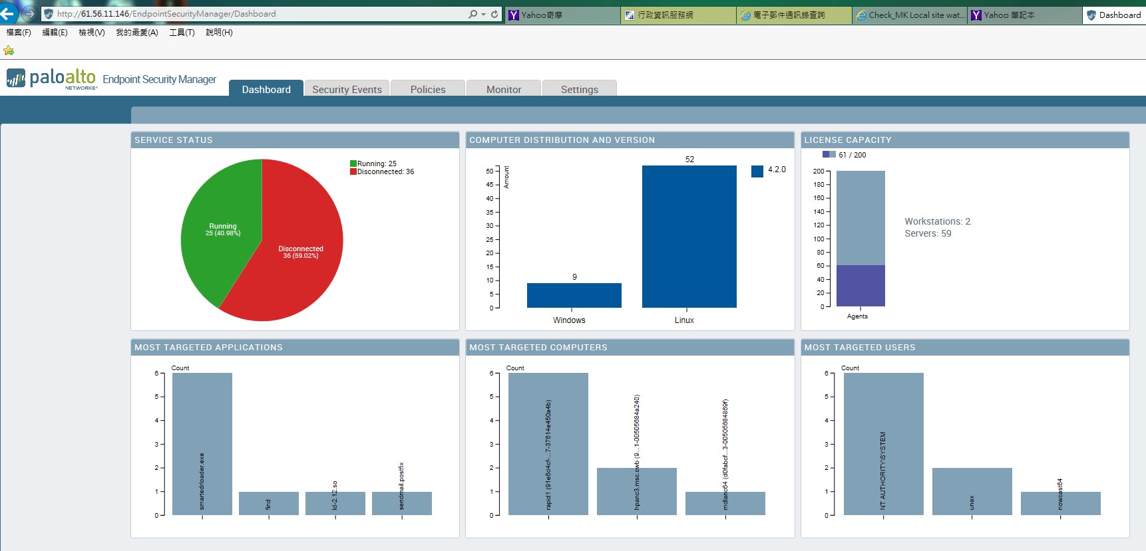The image size is (1146, 551).
Task: Switch to the 行政資訊服務網 browser tab
Action: (678, 15)
